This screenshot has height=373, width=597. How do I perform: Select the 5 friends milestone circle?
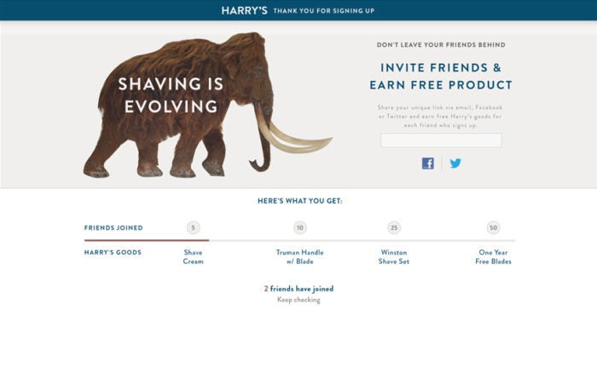click(193, 227)
